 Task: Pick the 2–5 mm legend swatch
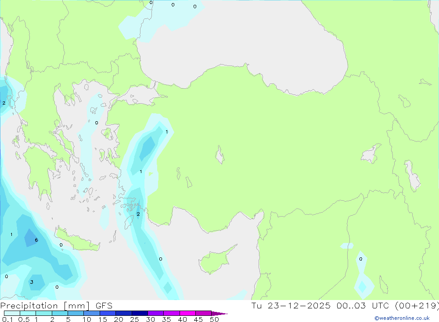pos(60,313)
